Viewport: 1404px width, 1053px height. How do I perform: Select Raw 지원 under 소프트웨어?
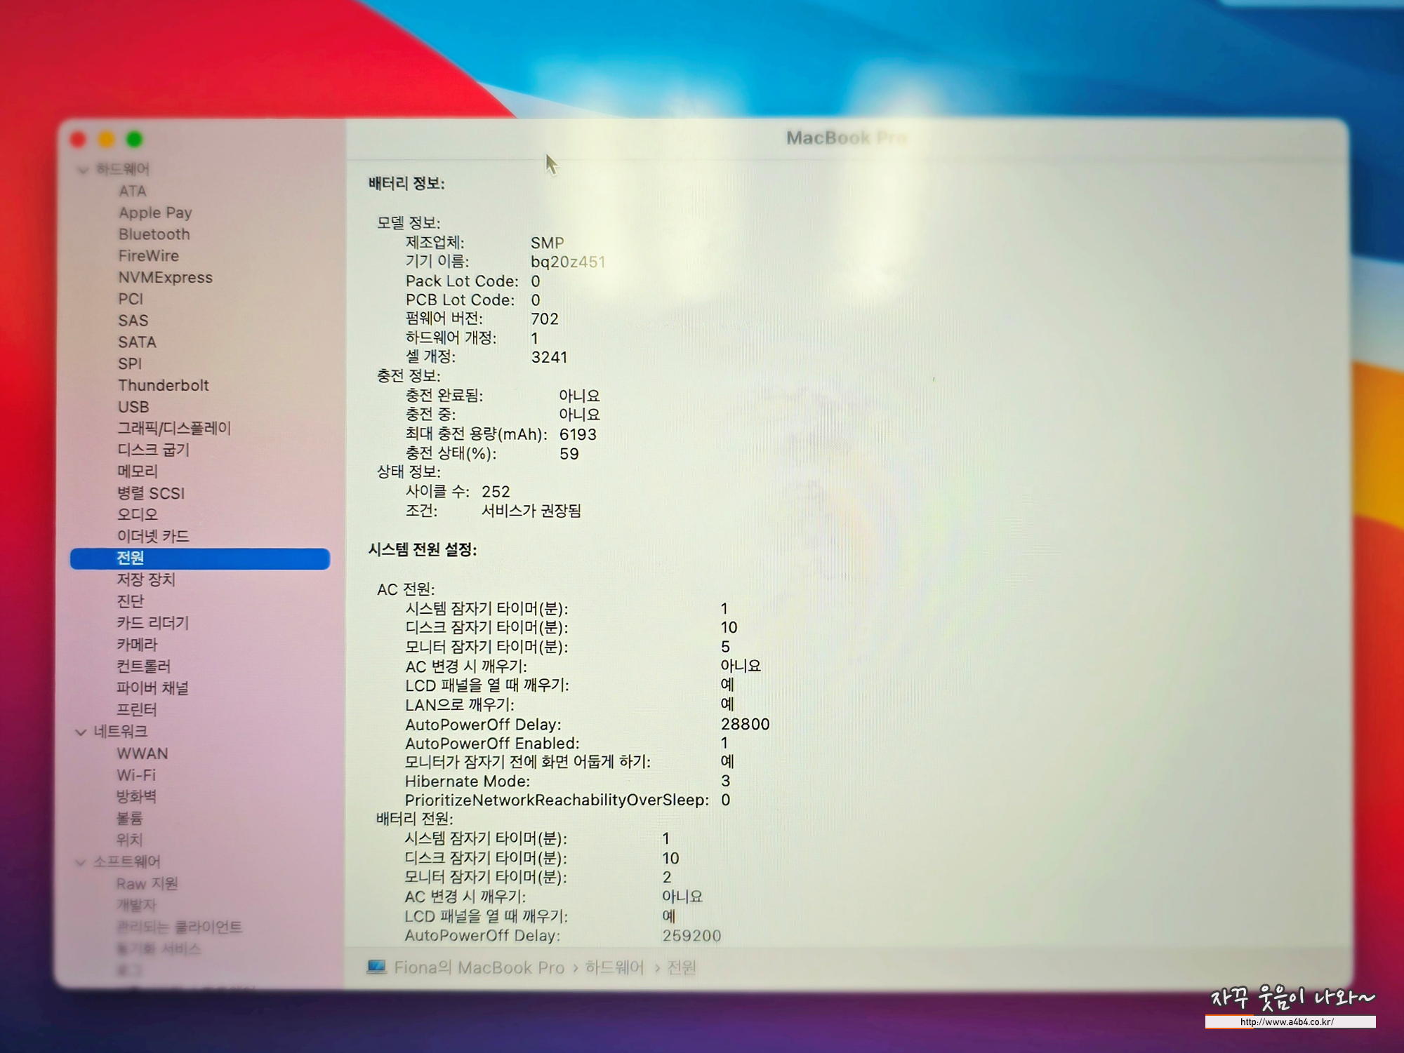point(147,884)
